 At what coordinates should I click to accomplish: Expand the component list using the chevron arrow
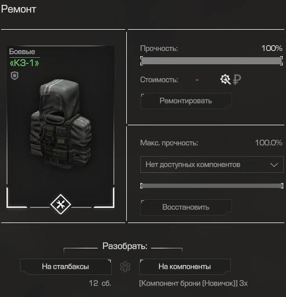[274, 165]
